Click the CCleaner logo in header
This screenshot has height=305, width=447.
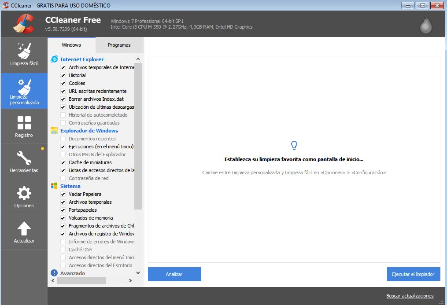pyautogui.click(x=24, y=24)
